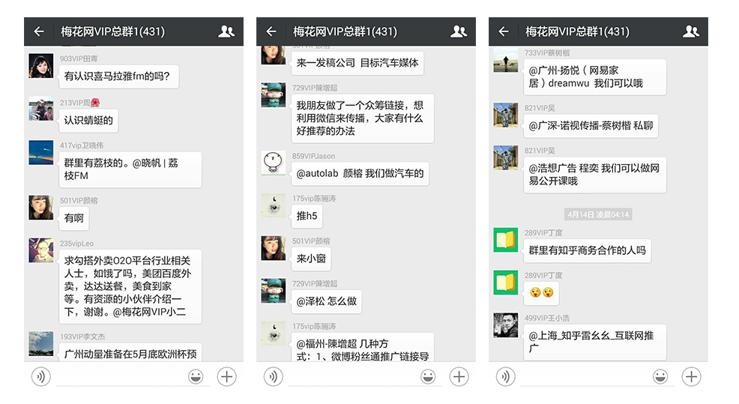Tap the "推h5" message bubble
The width and height of the screenshot is (739, 404).
tap(307, 216)
